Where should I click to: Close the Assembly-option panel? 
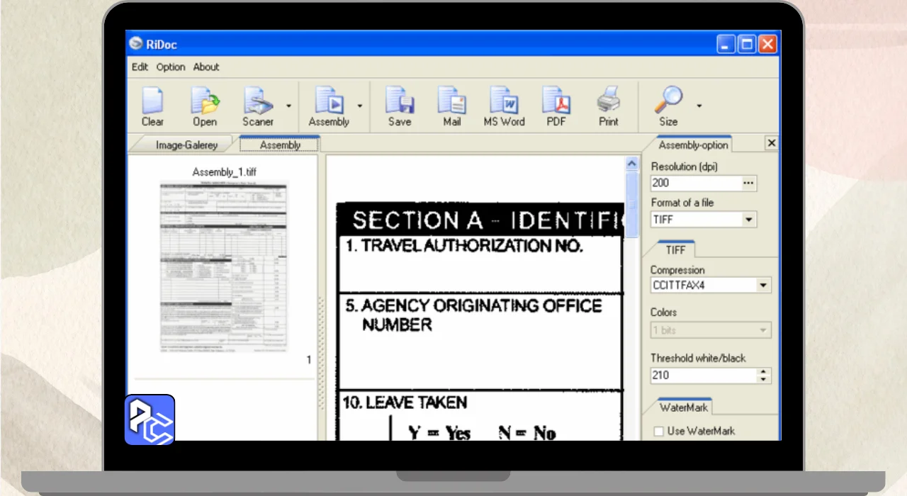[772, 143]
